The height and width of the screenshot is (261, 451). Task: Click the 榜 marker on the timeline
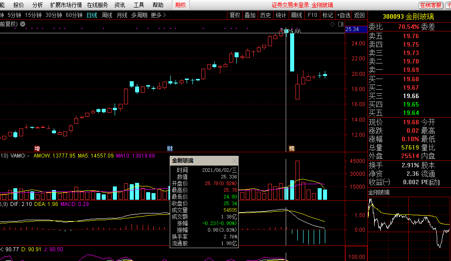(x=291, y=149)
